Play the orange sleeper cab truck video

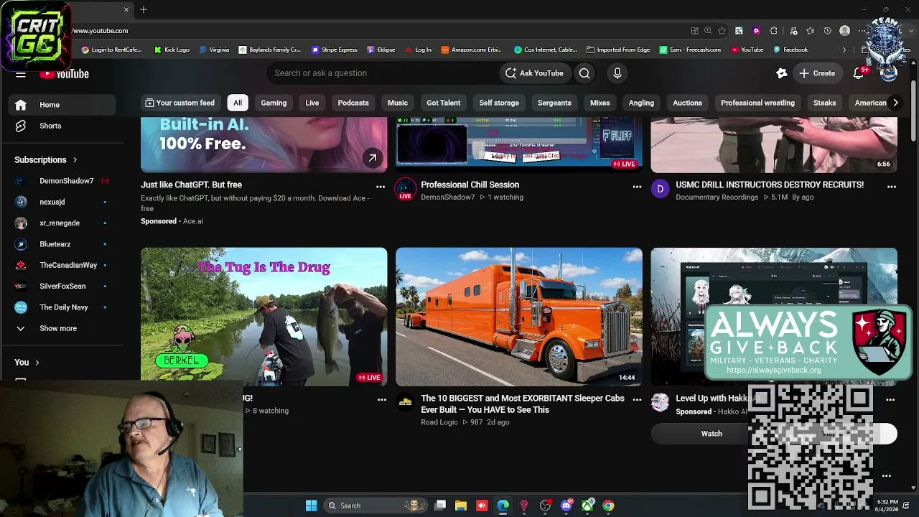[519, 317]
